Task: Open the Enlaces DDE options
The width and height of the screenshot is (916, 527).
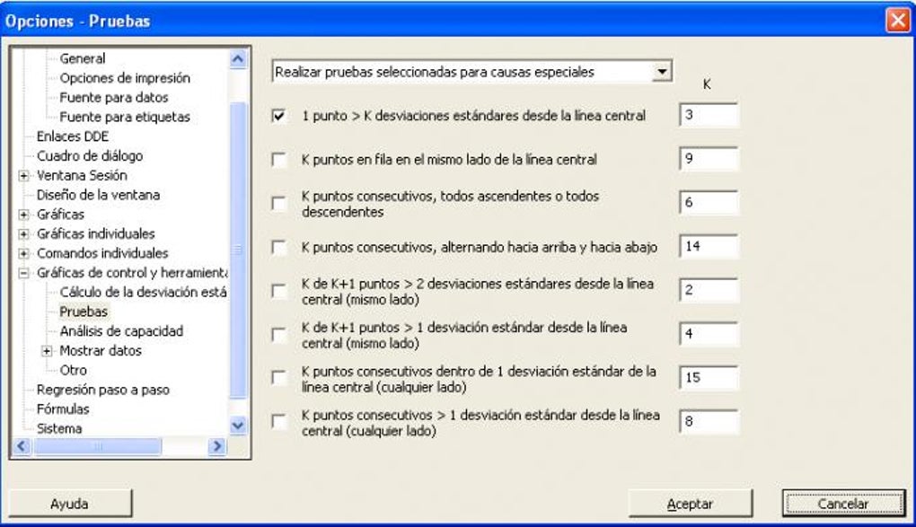Action: [x=73, y=136]
